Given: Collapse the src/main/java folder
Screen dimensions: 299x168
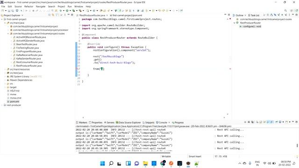Looking at the screenshot, I should coord(5,23).
